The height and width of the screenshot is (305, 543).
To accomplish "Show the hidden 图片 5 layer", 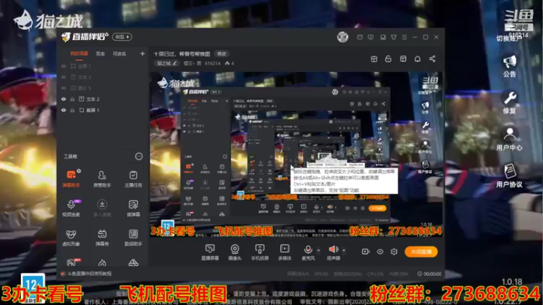I will tap(64, 88).
